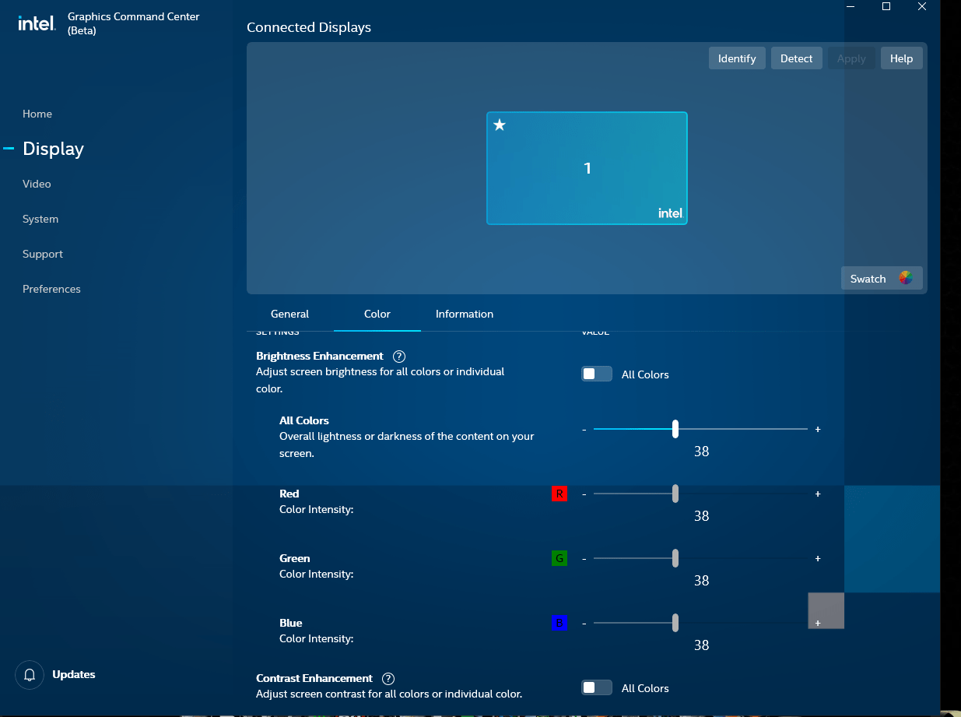The image size is (961, 717).
Task: Click the Blue color intensity slider handle
Action: point(675,623)
